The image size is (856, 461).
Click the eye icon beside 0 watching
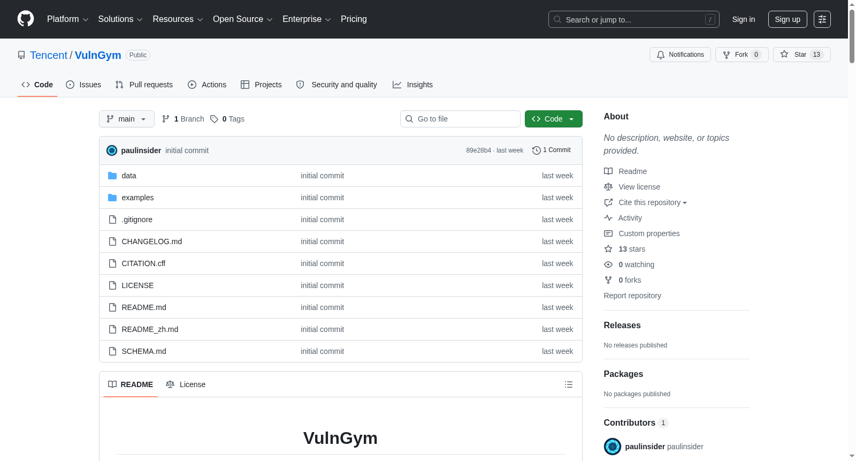[608, 264]
